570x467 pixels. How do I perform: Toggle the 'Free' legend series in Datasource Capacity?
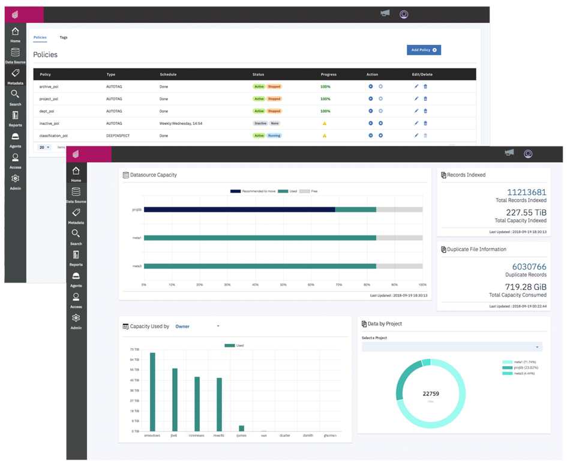(x=308, y=191)
